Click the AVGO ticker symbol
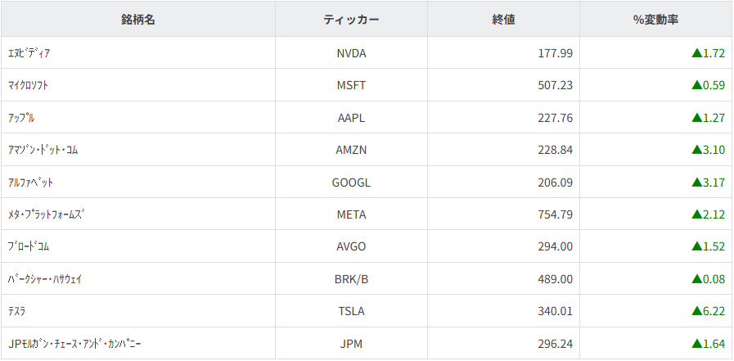Viewport: 734px width, 361px height. pyautogui.click(x=351, y=246)
